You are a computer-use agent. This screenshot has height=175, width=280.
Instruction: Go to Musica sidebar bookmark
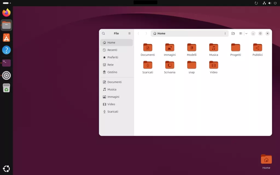point(116,89)
